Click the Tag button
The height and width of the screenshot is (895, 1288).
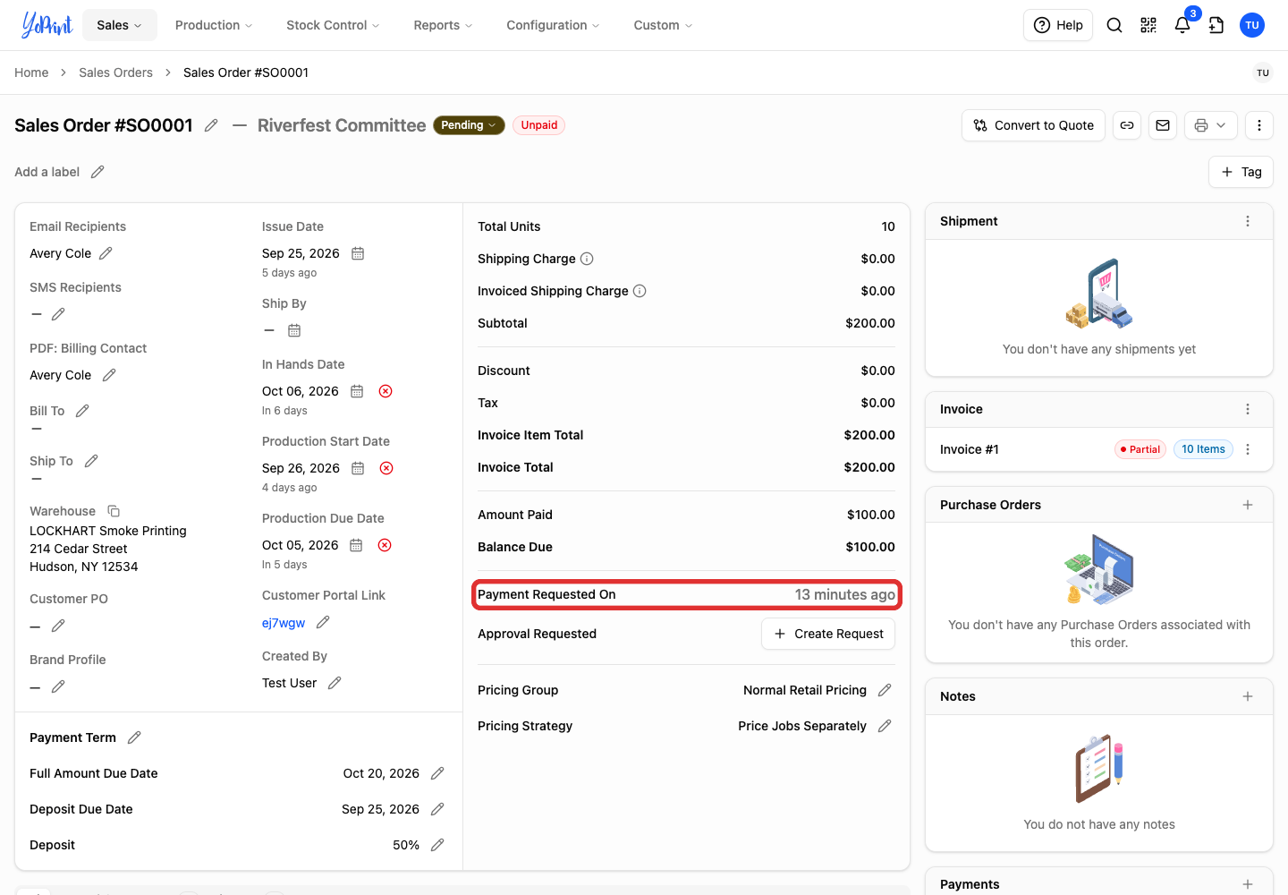click(x=1241, y=172)
